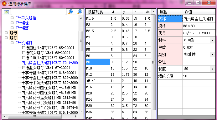Click the 名称 property row label
This screenshot has width=217, height=120.
170,19
